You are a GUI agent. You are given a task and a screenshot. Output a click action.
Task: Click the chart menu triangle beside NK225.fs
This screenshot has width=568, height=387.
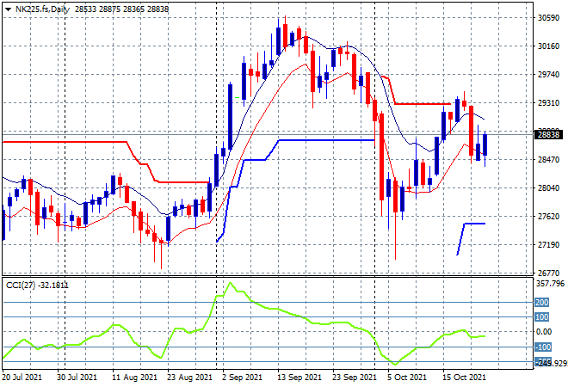[8, 9]
